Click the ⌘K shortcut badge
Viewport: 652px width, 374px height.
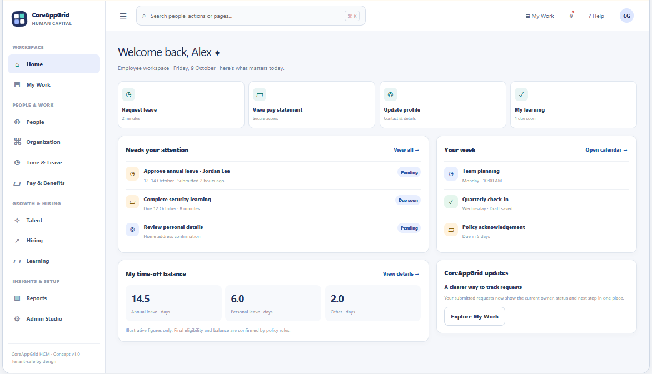point(352,16)
